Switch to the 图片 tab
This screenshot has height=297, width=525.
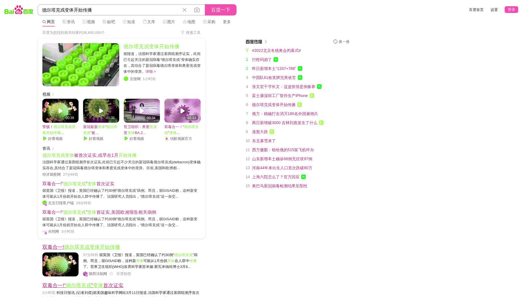(169, 22)
